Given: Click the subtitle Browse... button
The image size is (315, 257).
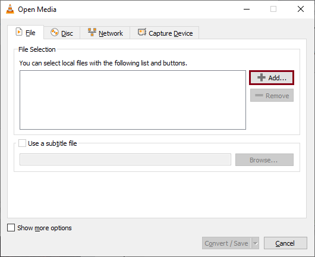Looking at the screenshot, I should pos(264,160).
